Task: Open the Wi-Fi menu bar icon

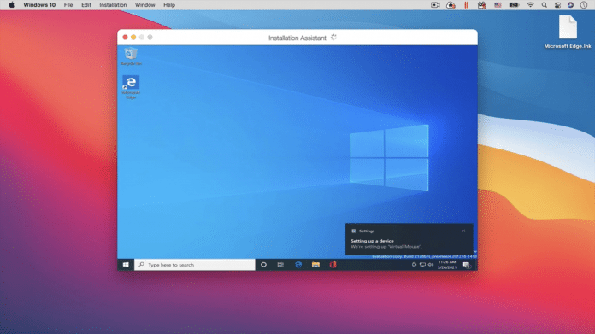Action: coord(530,5)
